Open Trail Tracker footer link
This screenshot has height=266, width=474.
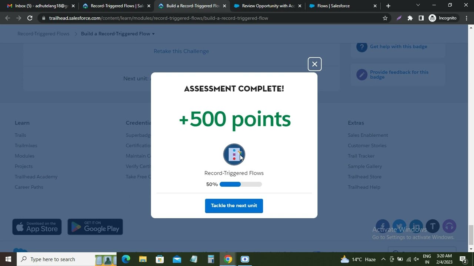pos(361,156)
